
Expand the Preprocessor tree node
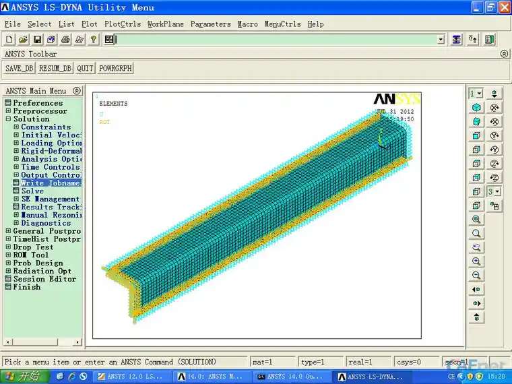9,111
